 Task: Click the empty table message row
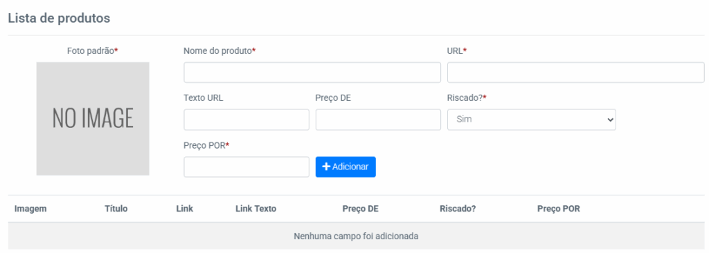[356, 236]
